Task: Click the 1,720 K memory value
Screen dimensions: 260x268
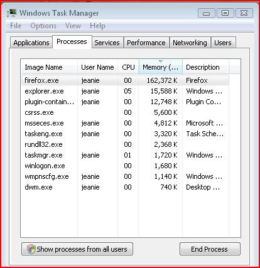Action: pos(166,155)
